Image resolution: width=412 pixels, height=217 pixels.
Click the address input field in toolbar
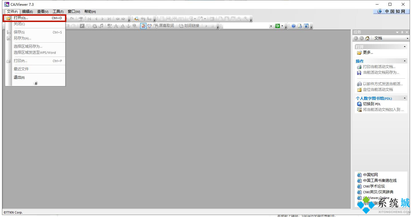(246, 26)
